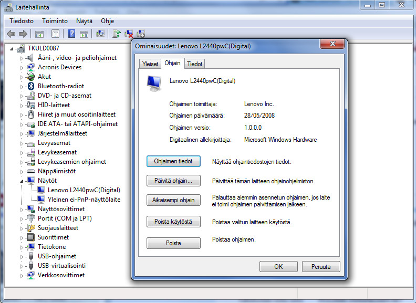
Task: Expand the Järjestelmälaitteet node
Action: (22, 134)
